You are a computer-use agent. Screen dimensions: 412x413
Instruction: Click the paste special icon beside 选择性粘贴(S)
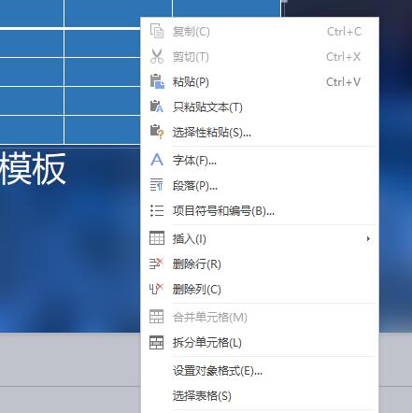pyautogui.click(x=157, y=132)
